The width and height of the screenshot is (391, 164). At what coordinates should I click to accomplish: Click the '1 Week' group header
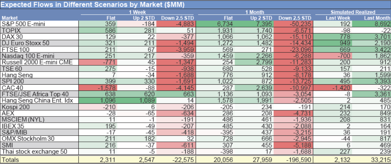[x=138, y=12]
